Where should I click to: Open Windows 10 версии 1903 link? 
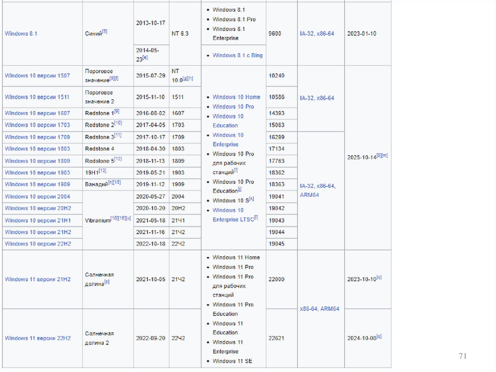point(37,173)
